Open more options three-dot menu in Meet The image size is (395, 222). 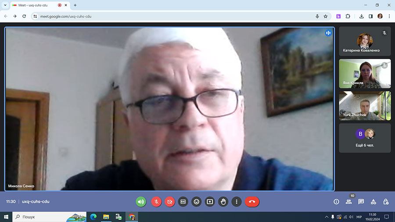[x=236, y=202]
